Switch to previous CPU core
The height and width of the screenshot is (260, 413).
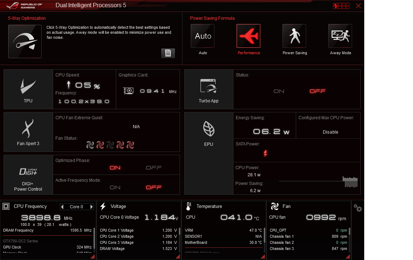[62, 207]
